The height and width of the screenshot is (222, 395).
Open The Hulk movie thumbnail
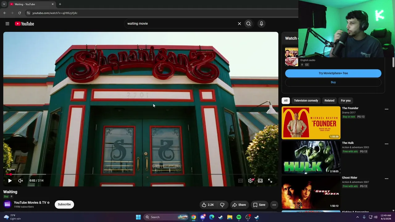311,158
